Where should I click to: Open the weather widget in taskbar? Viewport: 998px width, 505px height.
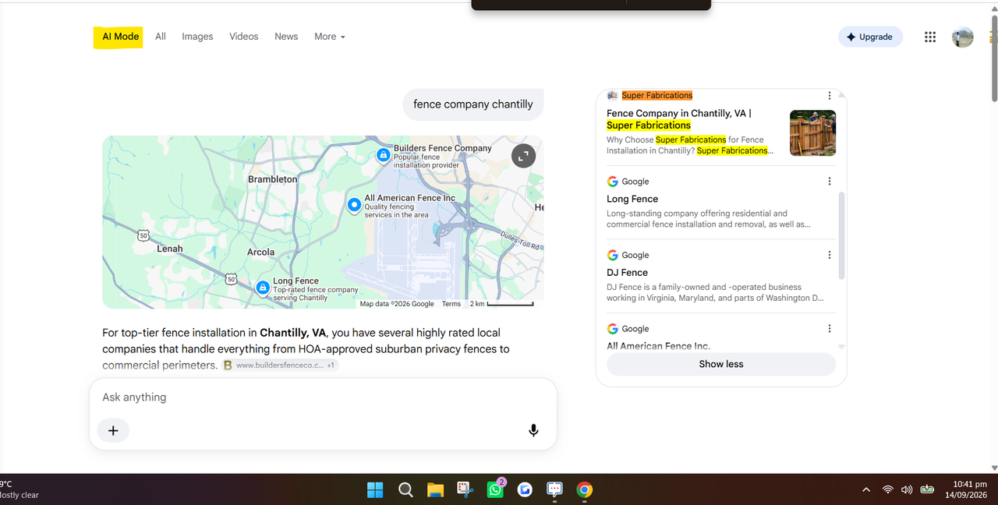19,490
